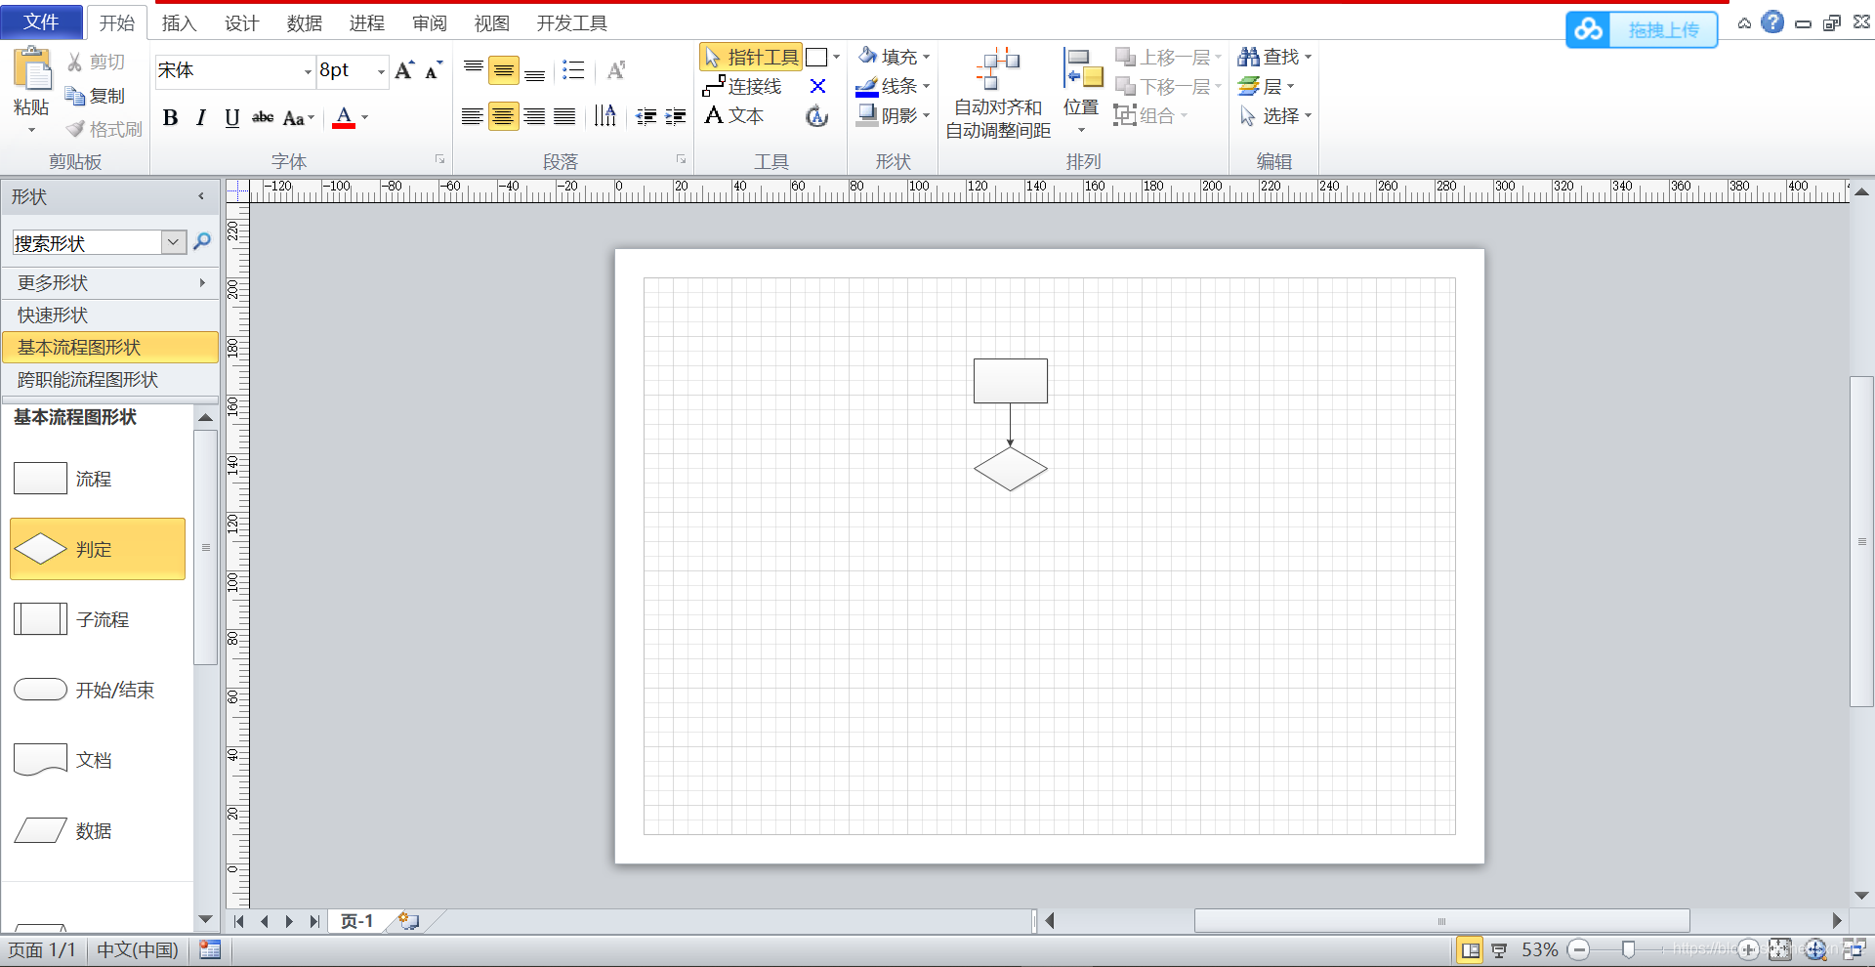
Task: Click the Find (查找) button
Action: [1274, 57]
